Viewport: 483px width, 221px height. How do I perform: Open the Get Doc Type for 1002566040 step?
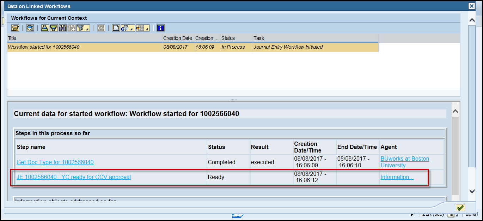55,162
